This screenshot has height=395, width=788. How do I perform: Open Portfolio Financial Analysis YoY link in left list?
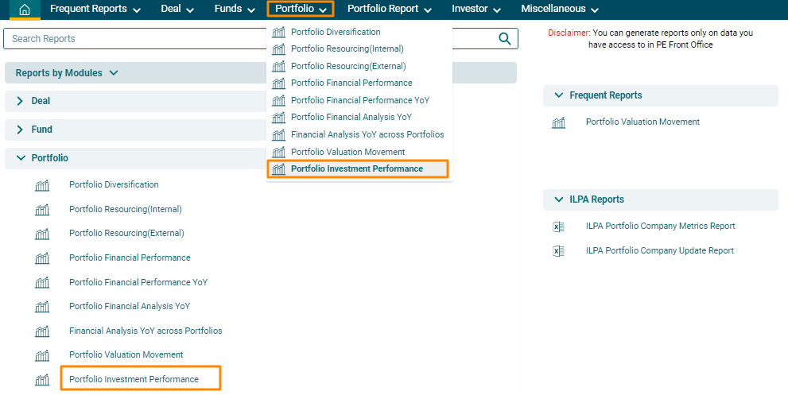(130, 306)
